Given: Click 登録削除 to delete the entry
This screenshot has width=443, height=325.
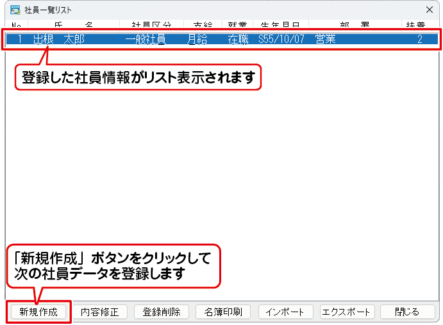Looking at the screenshot, I should [x=162, y=312].
